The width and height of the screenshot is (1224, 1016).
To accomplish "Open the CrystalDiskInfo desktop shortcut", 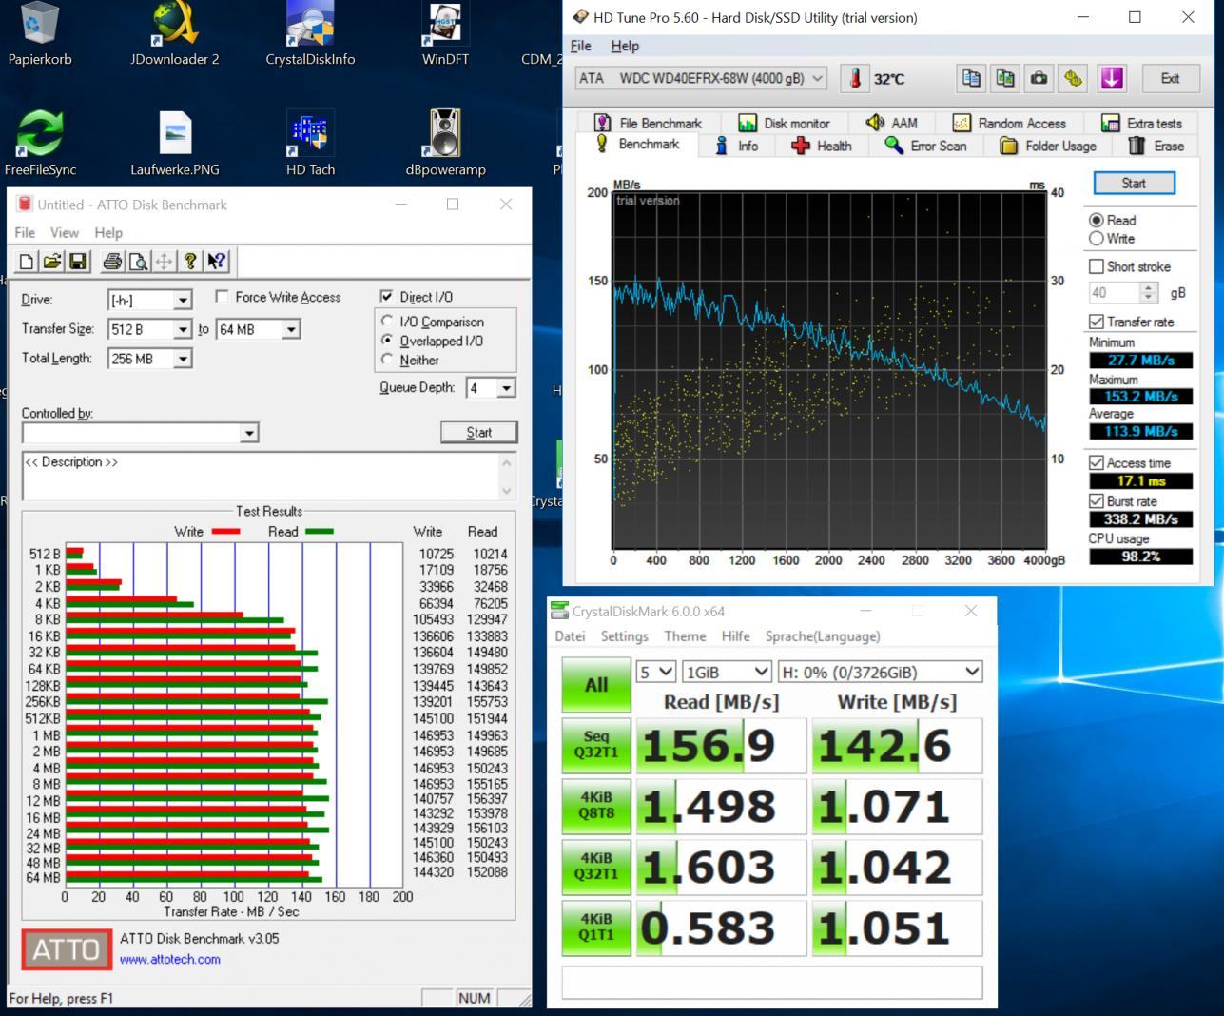I will [x=310, y=35].
